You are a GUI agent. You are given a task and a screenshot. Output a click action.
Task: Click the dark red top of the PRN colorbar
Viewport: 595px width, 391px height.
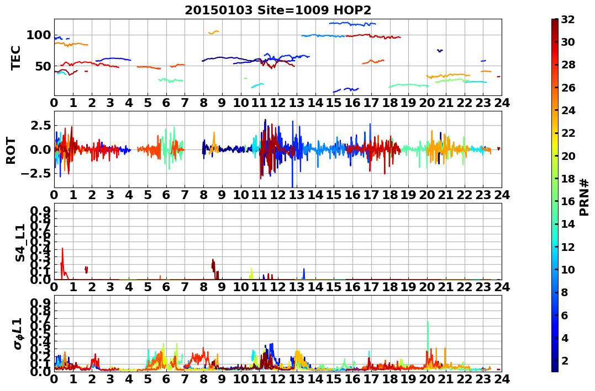pos(555,23)
